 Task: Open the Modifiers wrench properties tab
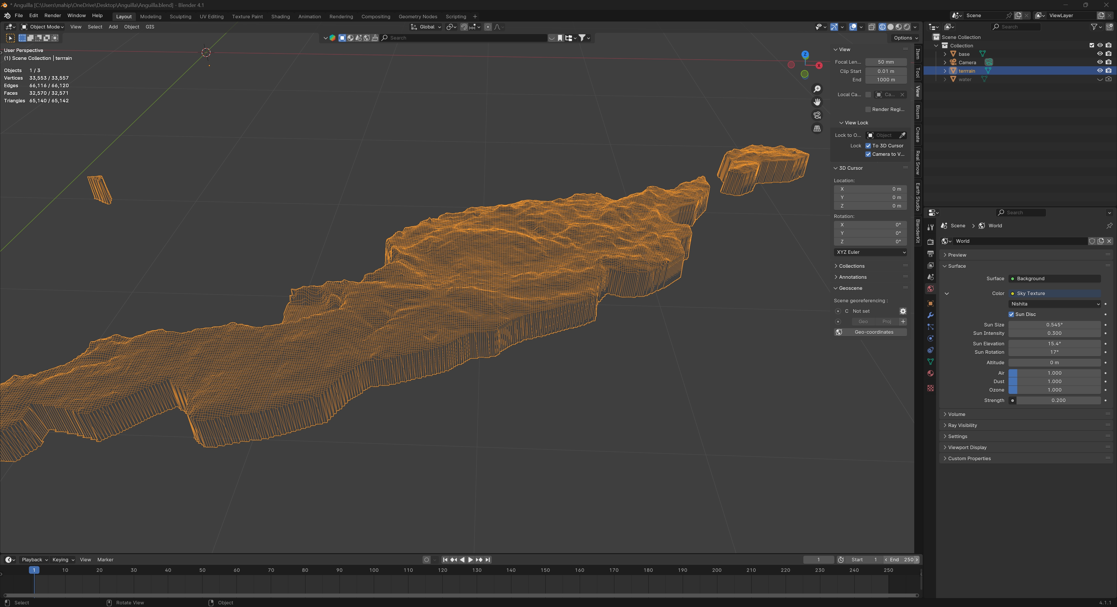pos(930,315)
